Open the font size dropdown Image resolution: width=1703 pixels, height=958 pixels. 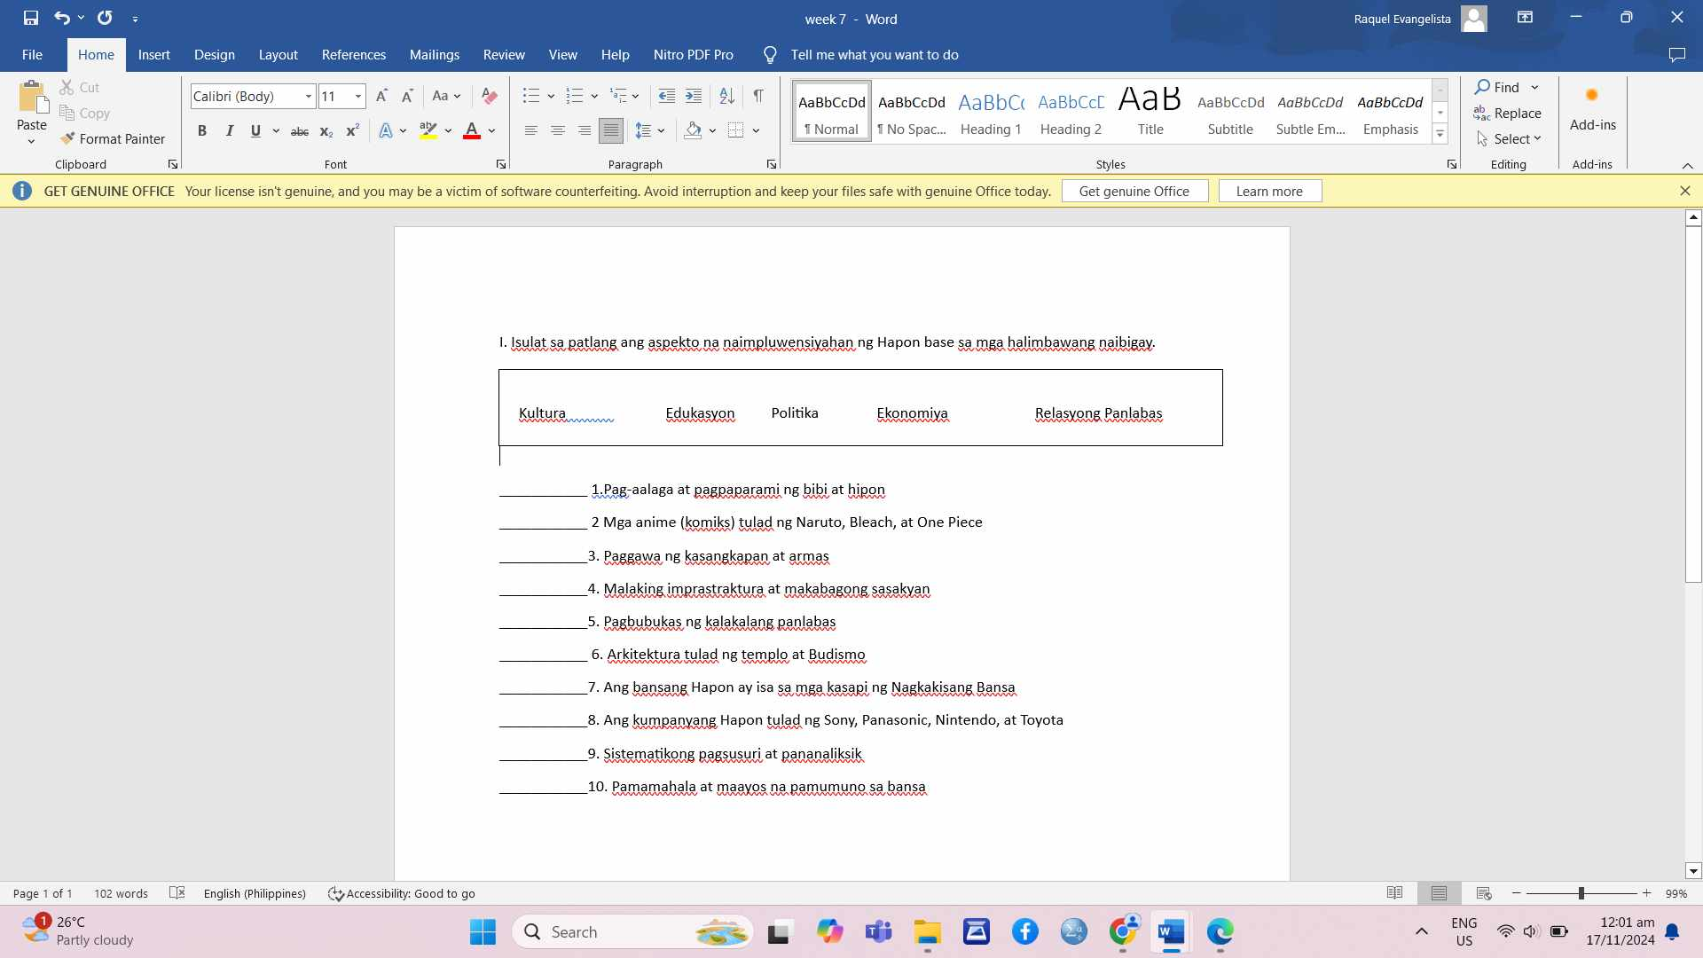point(358,96)
